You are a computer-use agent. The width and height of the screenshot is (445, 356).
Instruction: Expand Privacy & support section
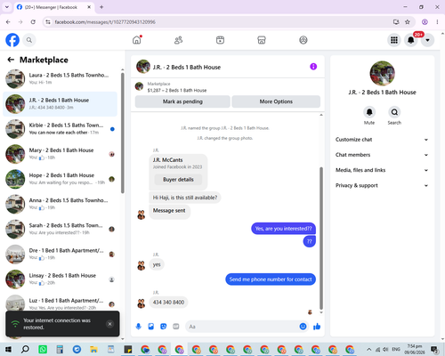point(382,186)
